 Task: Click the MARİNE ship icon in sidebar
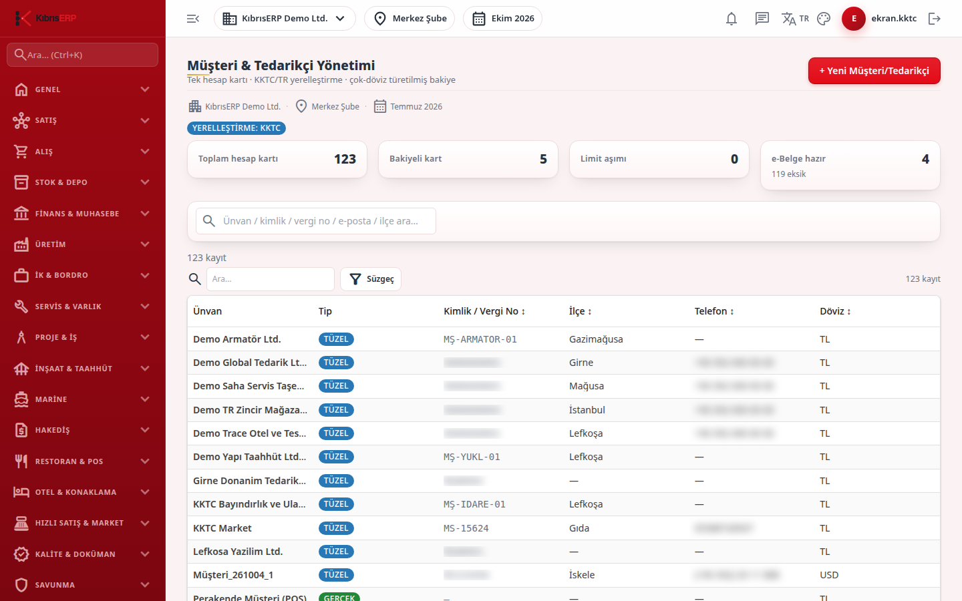21,399
